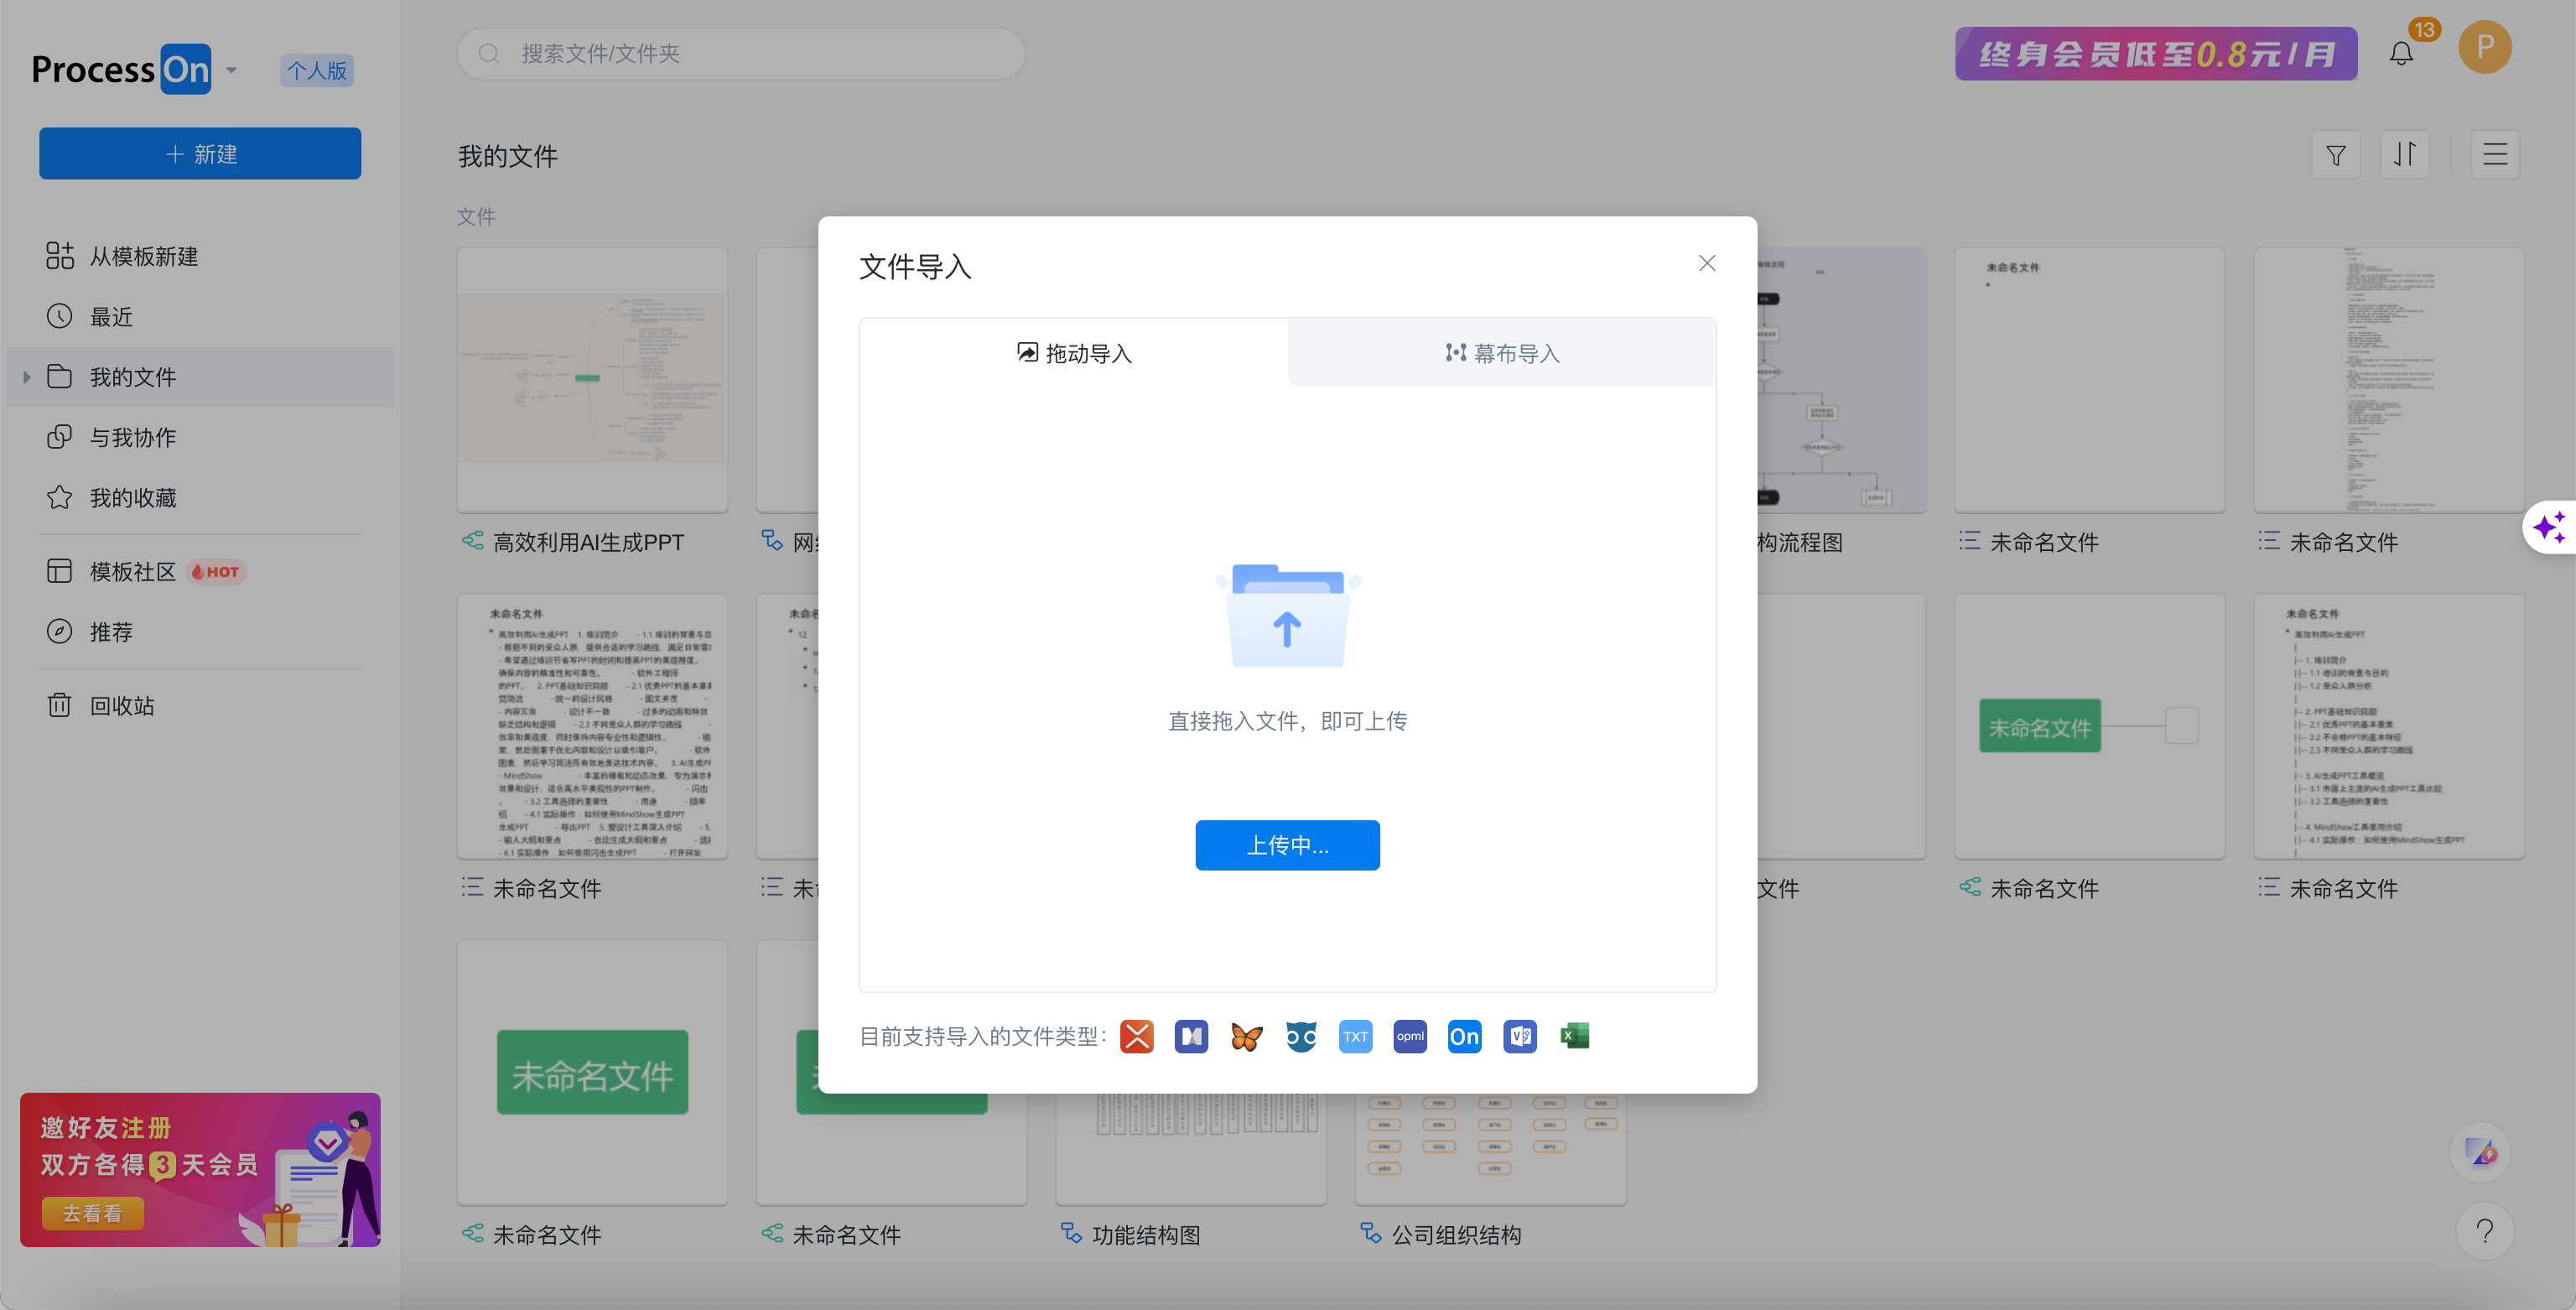The width and height of the screenshot is (2576, 1310).
Task: Click the 我的收藏 star icon
Action: [x=60, y=497]
